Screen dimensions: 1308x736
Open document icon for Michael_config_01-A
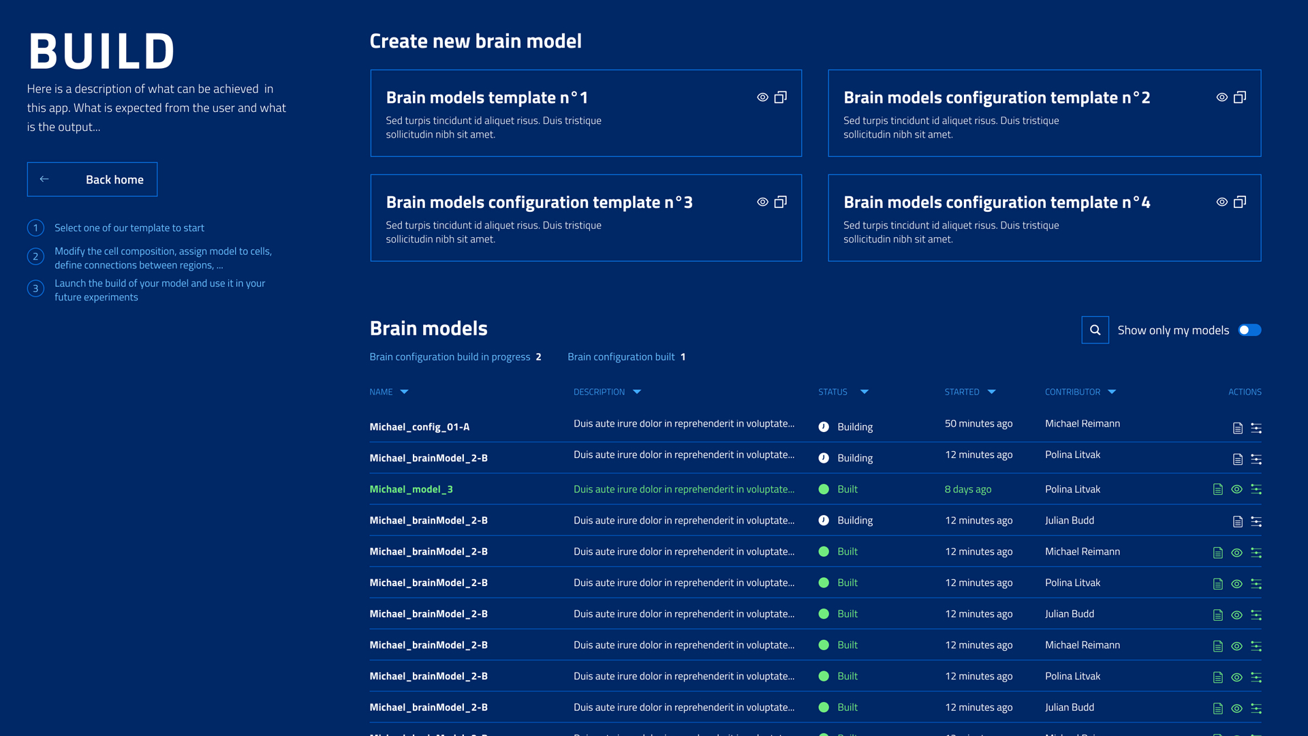point(1238,428)
